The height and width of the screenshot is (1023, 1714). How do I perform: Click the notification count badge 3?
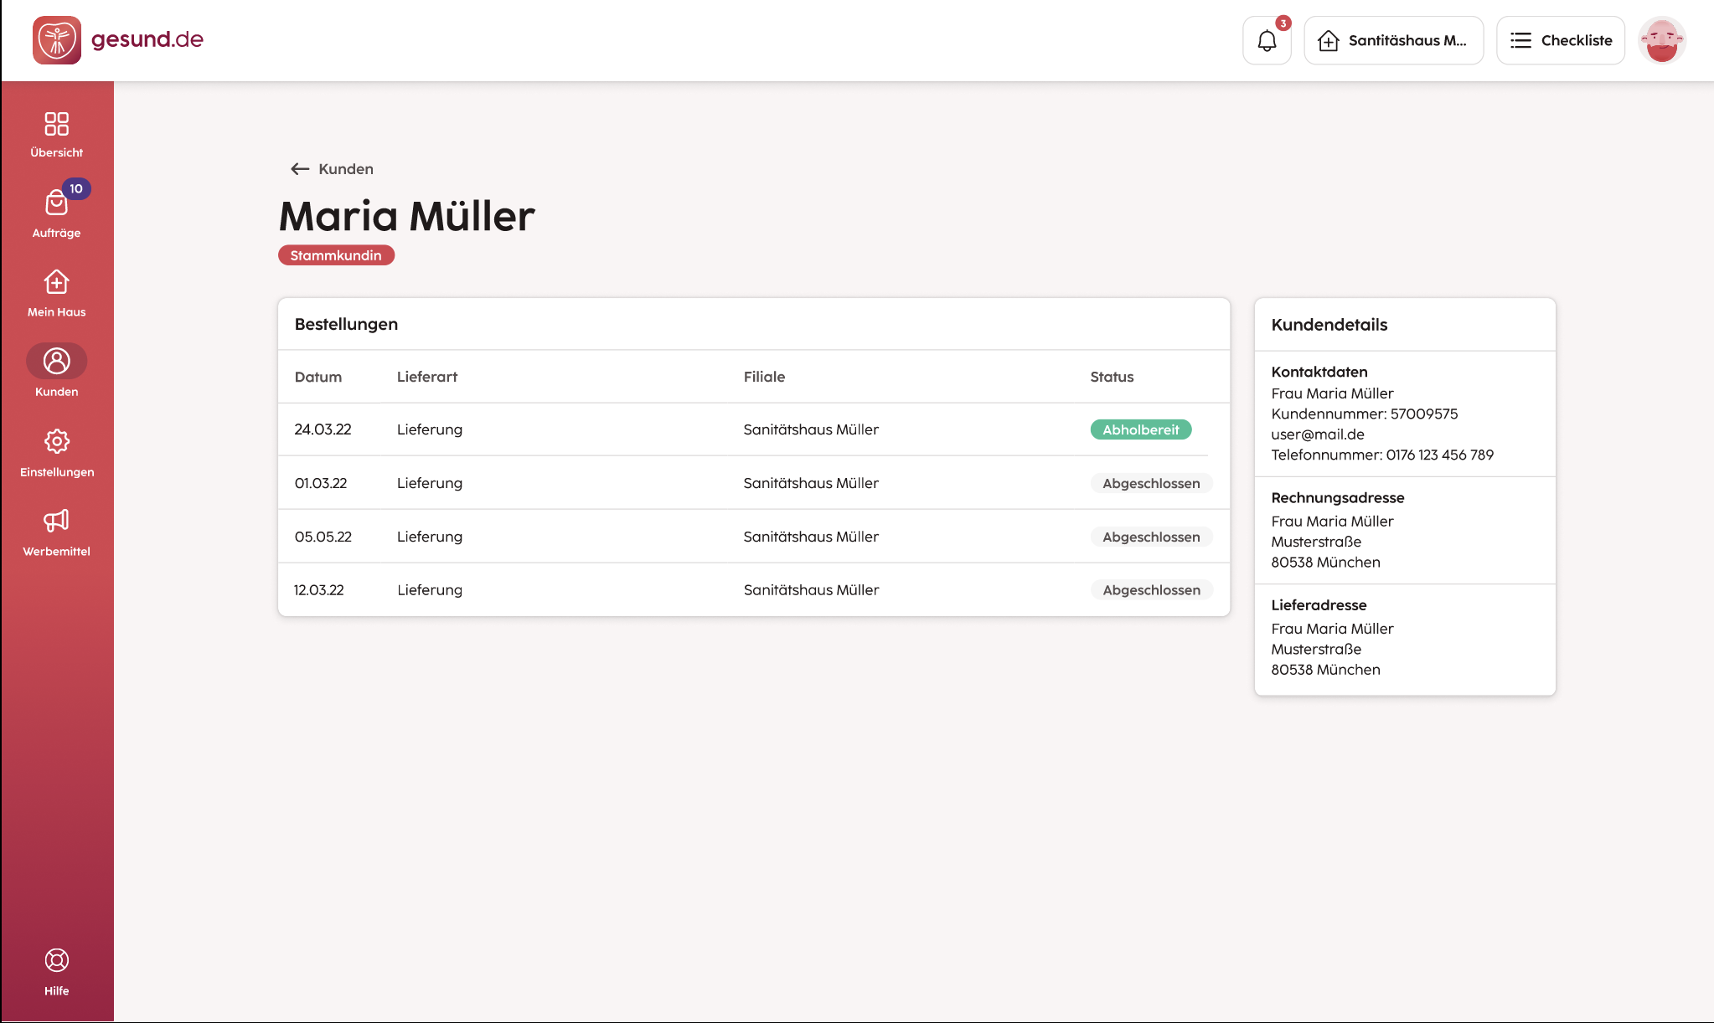pyautogui.click(x=1283, y=23)
